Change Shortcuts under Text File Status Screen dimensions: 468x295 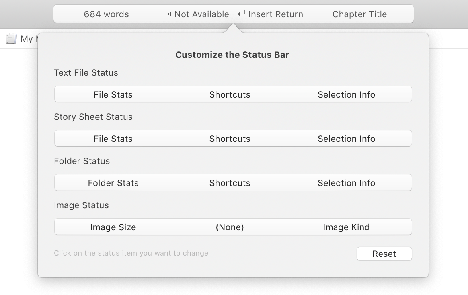click(x=230, y=94)
